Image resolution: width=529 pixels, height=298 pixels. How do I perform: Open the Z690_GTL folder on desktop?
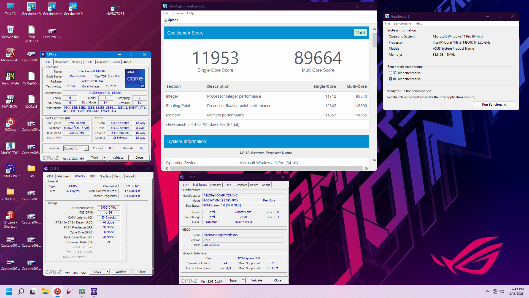[x=10, y=194]
